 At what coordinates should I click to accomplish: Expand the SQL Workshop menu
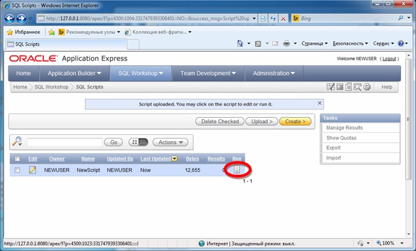click(141, 73)
